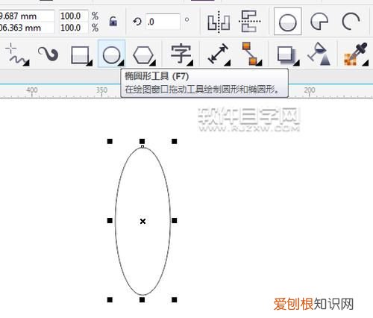The width and height of the screenshot is (373, 318).
Task: Set shape type to Pie
Action: 319,22
